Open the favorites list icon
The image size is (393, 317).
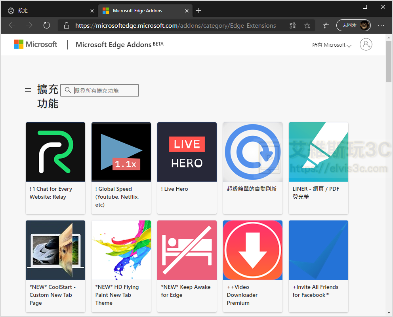[x=326, y=26]
